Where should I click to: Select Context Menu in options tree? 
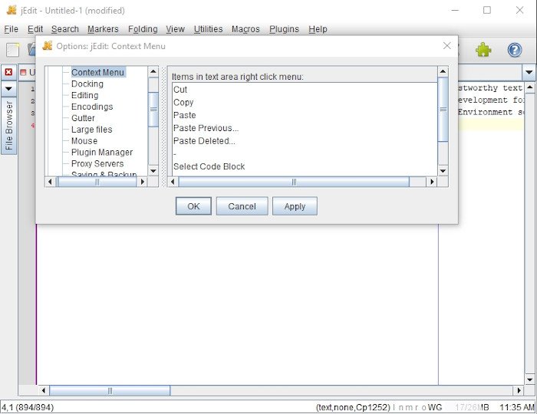97,72
